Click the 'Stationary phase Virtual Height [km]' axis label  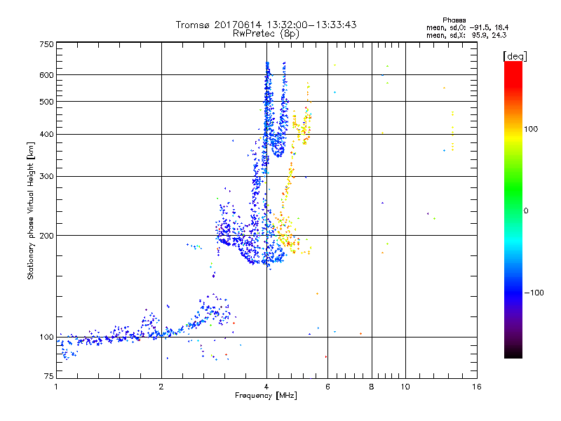point(31,211)
